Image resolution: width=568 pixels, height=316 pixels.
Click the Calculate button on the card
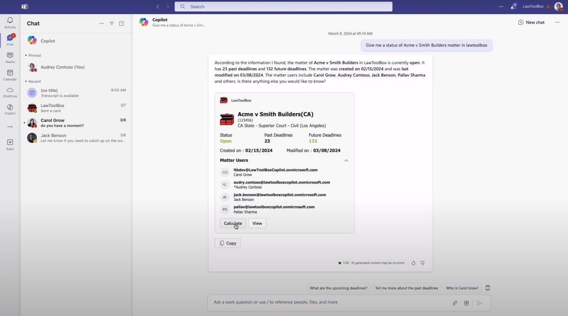[x=233, y=223]
